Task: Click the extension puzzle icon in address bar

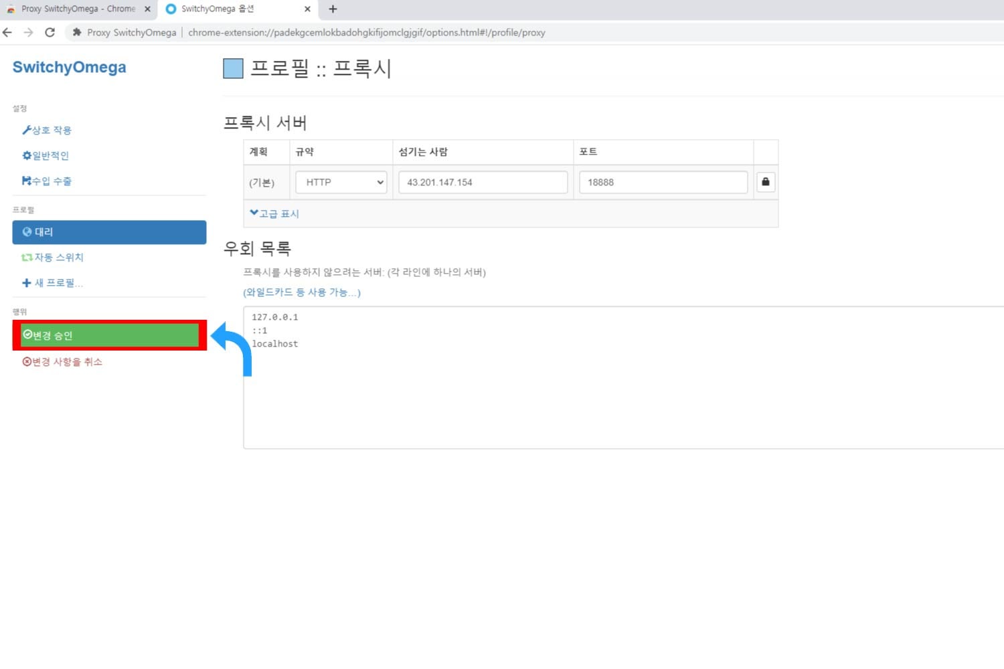Action: (x=77, y=32)
